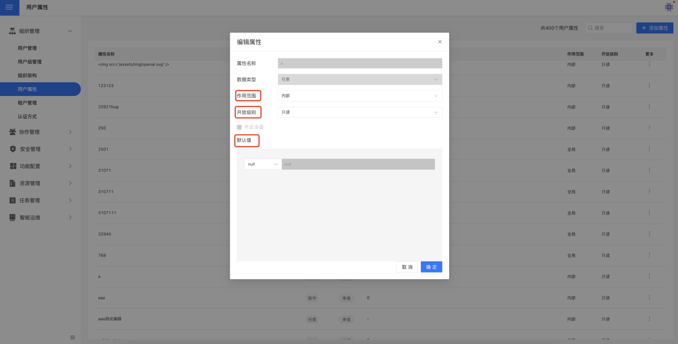Click the 768 attribute name
This screenshot has width=678, height=344.
[x=102, y=255]
